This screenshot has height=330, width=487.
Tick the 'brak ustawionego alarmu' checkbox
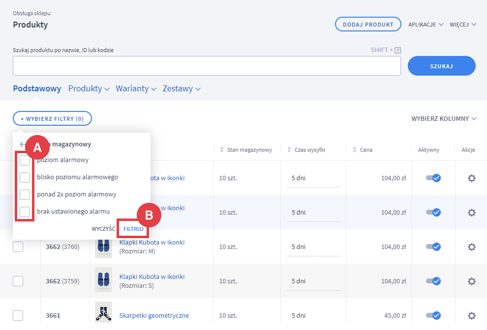click(25, 212)
